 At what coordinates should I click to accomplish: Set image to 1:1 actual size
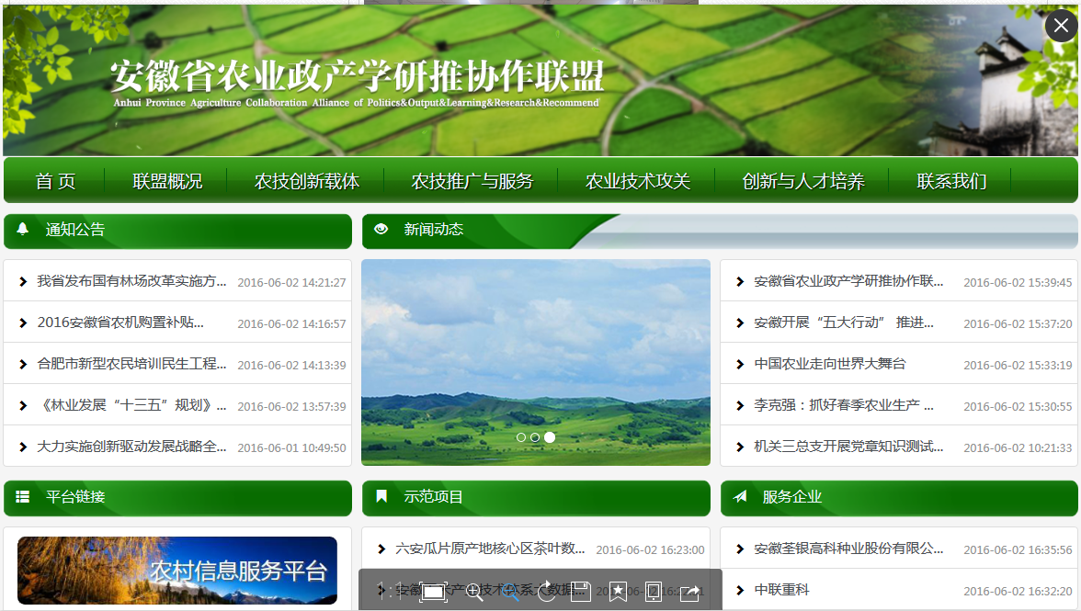(x=390, y=592)
